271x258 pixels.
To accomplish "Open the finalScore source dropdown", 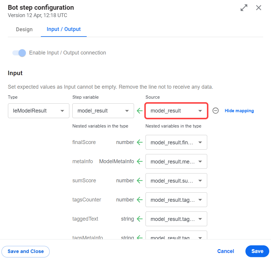I will (x=176, y=142).
